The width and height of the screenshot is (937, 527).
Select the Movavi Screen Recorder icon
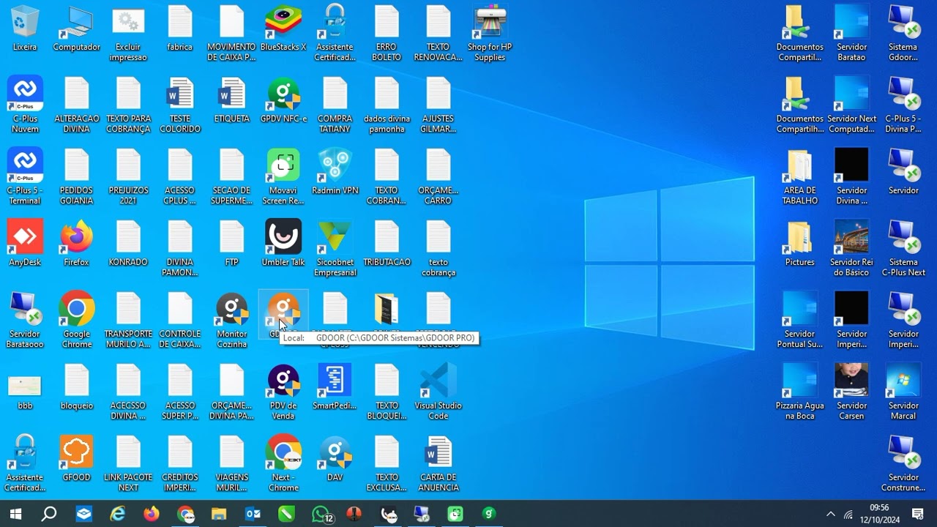pyautogui.click(x=283, y=177)
